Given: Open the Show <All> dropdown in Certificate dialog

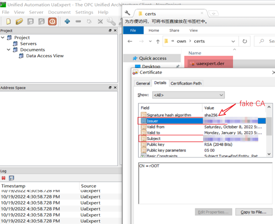Looking at the screenshot, I should 188,95.
